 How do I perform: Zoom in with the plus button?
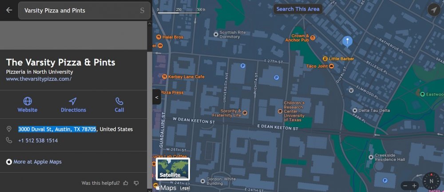415,185
